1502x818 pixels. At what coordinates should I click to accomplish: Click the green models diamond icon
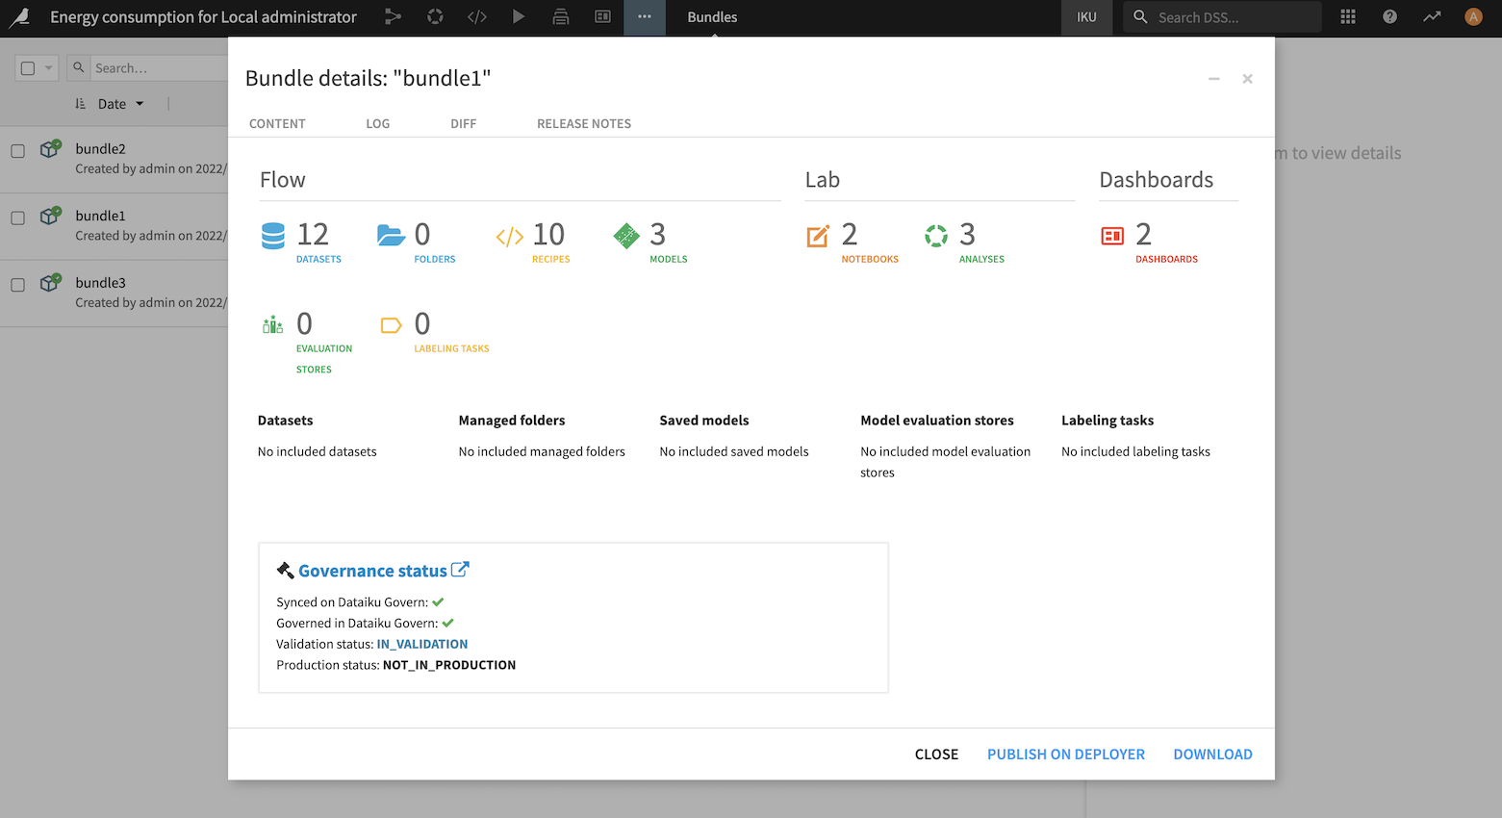(x=626, y=236)
